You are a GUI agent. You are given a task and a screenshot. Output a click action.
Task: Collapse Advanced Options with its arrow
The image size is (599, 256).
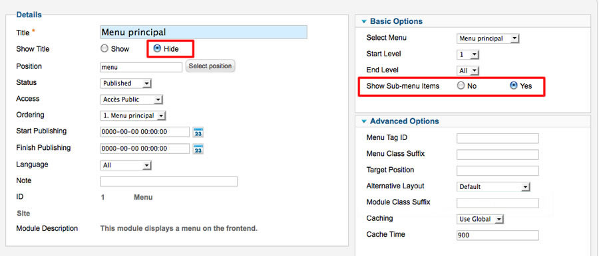pyautogui.click(x=363, y=121)
